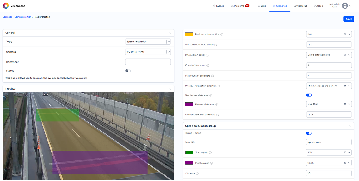Turn off Group is active toggle
Screen dimensions: 359x181
(x=309, y=133)
